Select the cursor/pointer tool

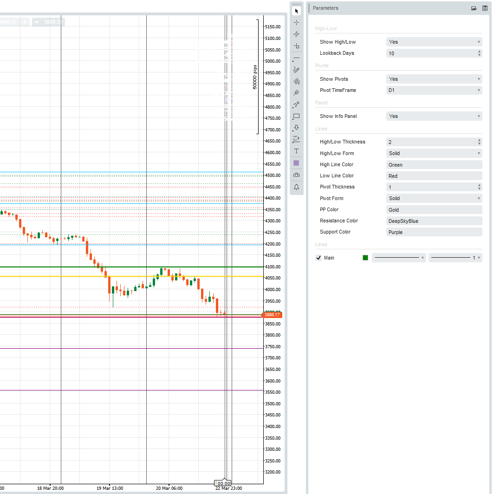click(296, 10)
